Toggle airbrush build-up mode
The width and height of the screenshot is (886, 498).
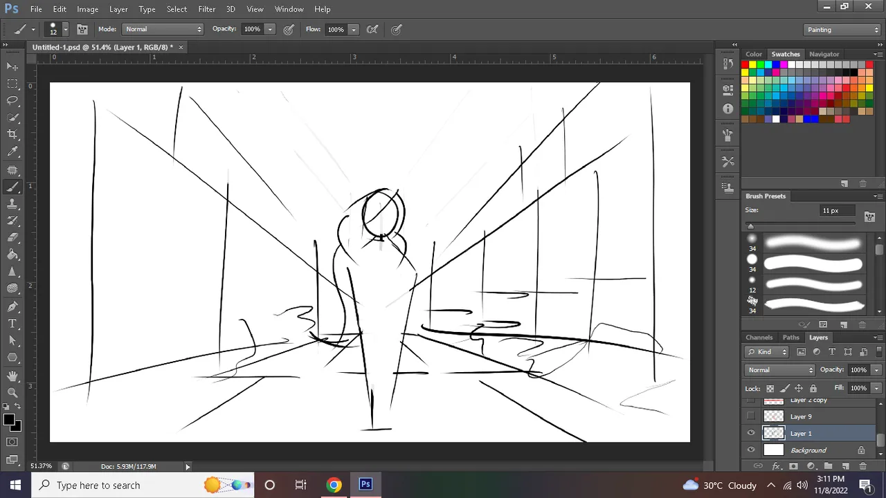(372, 29)
